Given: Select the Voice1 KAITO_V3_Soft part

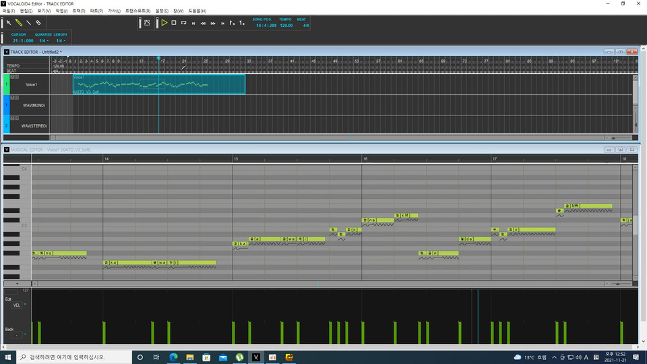Looking at the screenshot, I should click(x=159, y=85).
